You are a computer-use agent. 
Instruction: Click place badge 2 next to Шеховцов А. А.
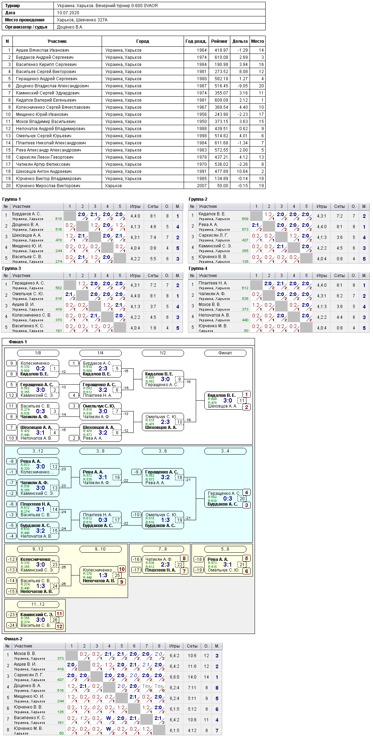click(246, 407)
